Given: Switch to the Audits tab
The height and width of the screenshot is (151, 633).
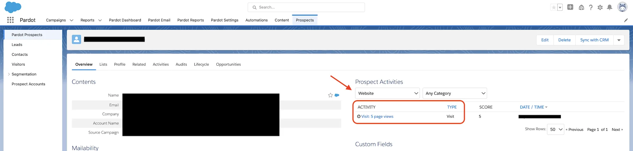Looking at the screenshot, I should [x=181, y=64].
